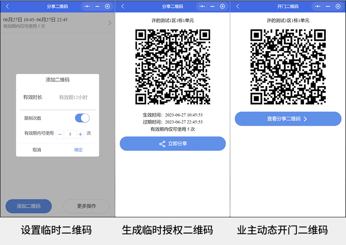Select the 生效时间 2023-06-27 10:45:53 text
Image resolution: width=346 pixels, height=245 pixels.
tap(173, 115)
